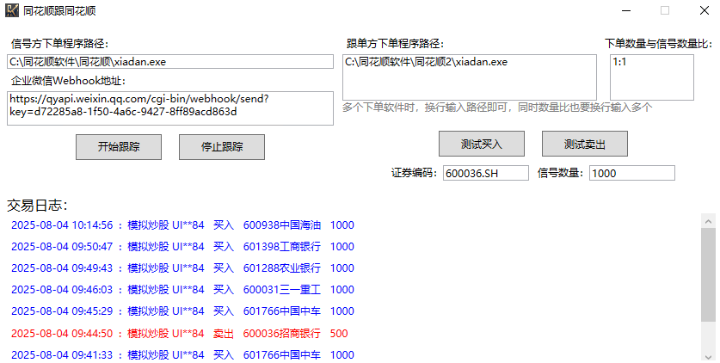Screen dimensions: 720x363
Task: Run the 测试卖出 test sell button
Action: coord(585,144)
